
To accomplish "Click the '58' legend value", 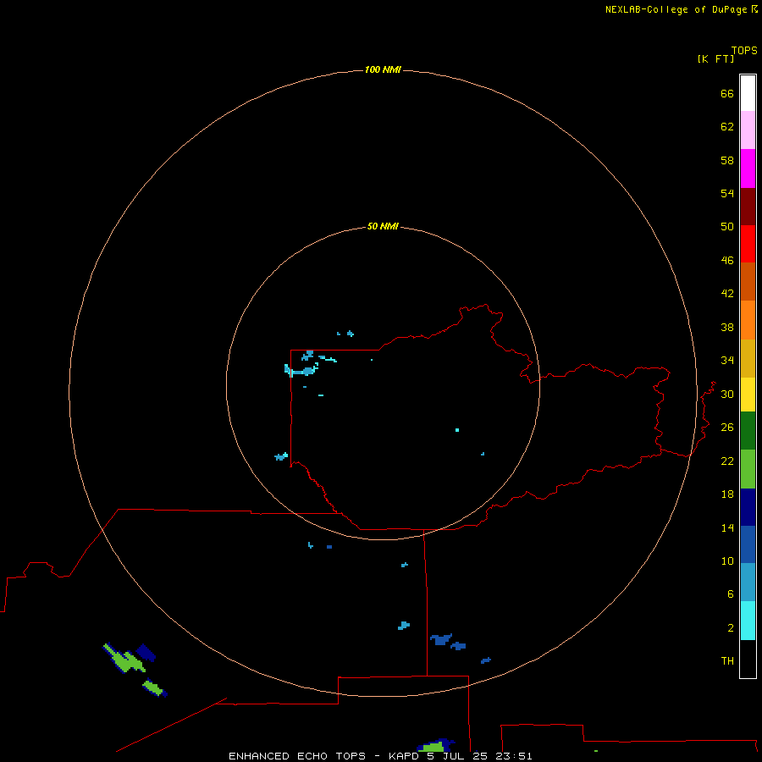I will [727, 160].
